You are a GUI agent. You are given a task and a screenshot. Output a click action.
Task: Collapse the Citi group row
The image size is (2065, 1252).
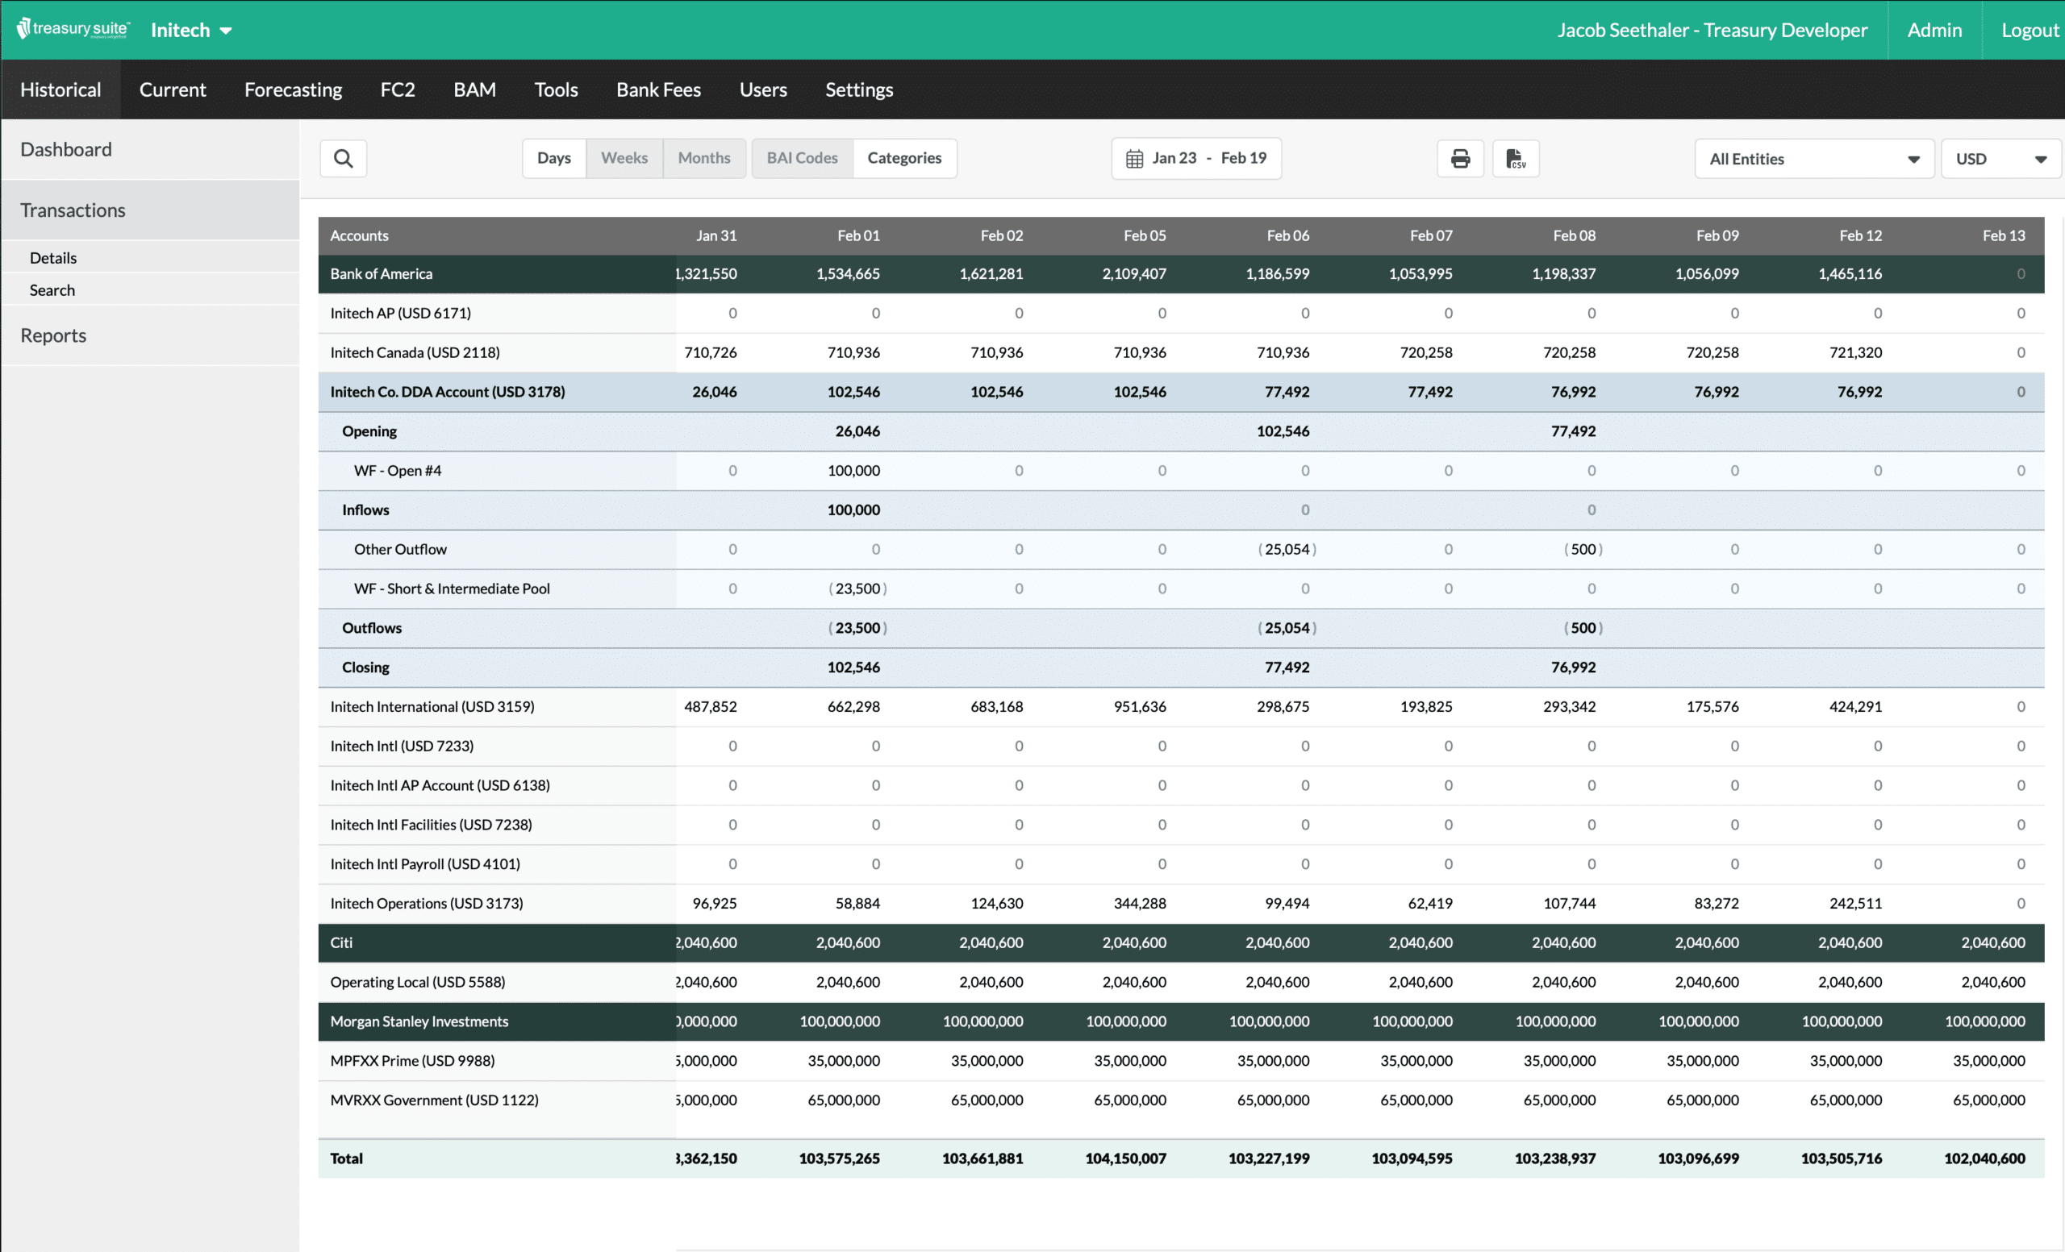pos(1181,942)
